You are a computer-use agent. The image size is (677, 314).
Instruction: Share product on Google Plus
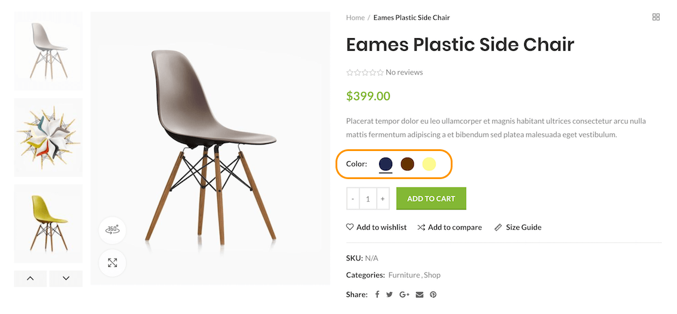(x=404, y=294)
